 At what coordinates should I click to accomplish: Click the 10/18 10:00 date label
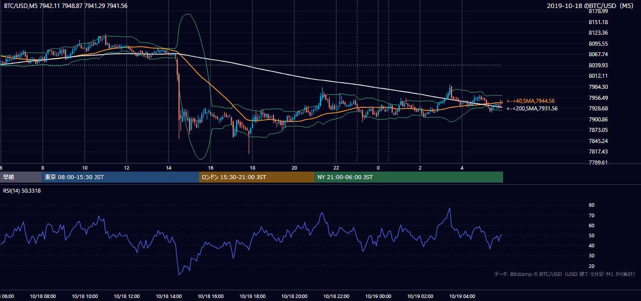coord(85,296)
